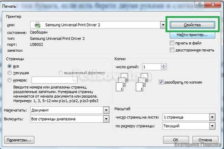Click the 1 страница combo value
The image size is (224, 149).
click(173, 117)
